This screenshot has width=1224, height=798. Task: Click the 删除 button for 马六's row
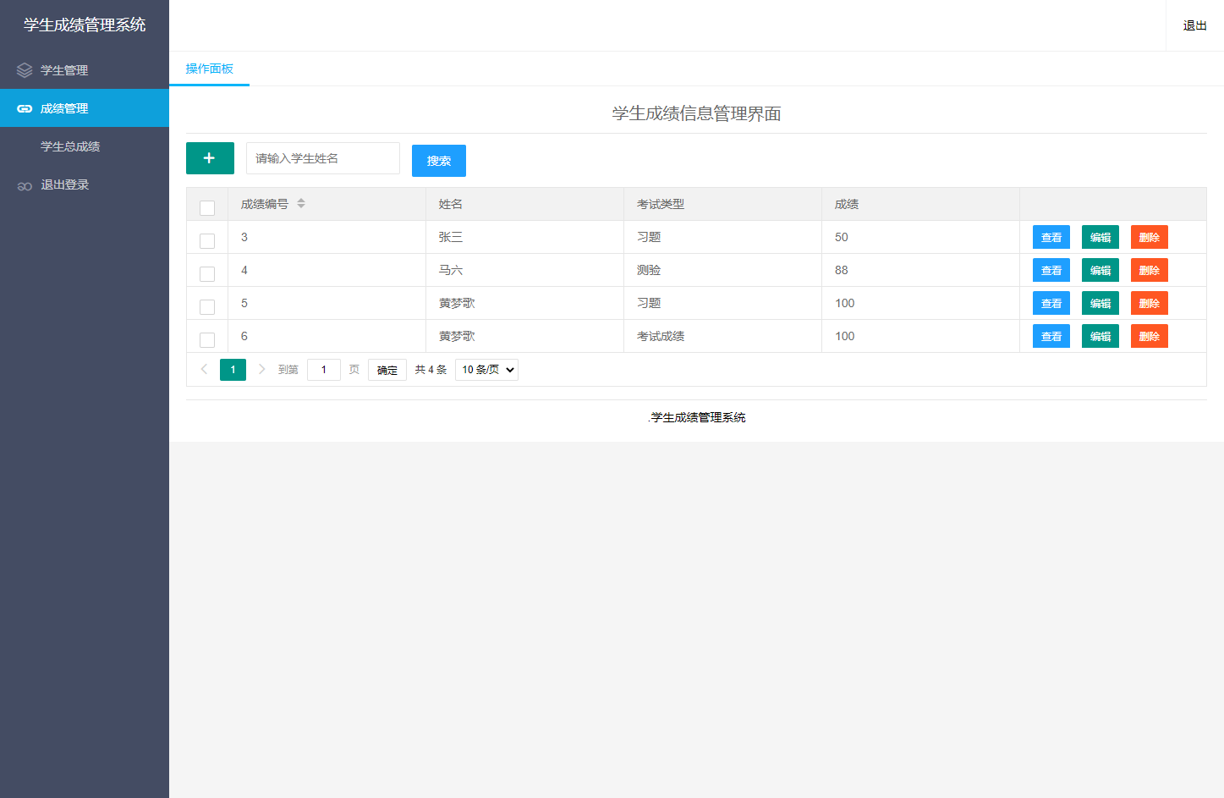click(x=1149, y=270)
